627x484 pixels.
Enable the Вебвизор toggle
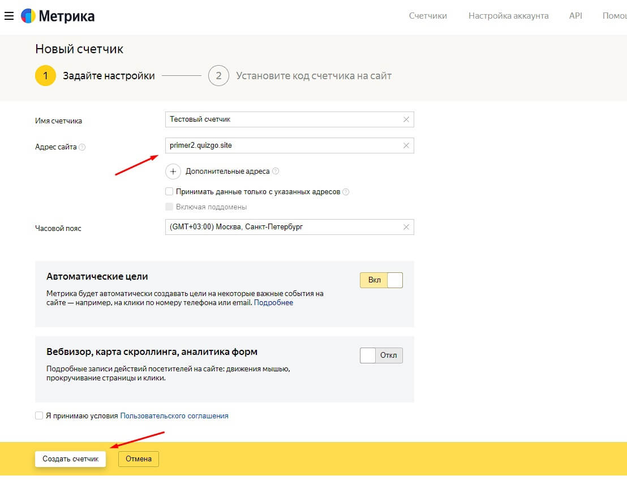tap(381, 355)
